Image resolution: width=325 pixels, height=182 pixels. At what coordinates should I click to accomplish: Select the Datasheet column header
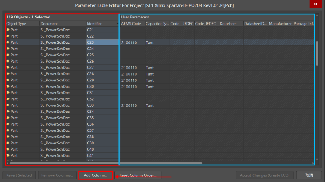click(230, 23)
